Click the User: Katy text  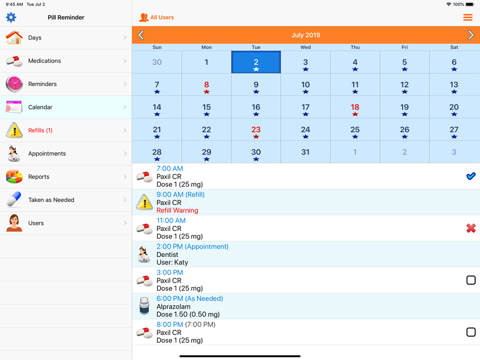click(172, 263)
